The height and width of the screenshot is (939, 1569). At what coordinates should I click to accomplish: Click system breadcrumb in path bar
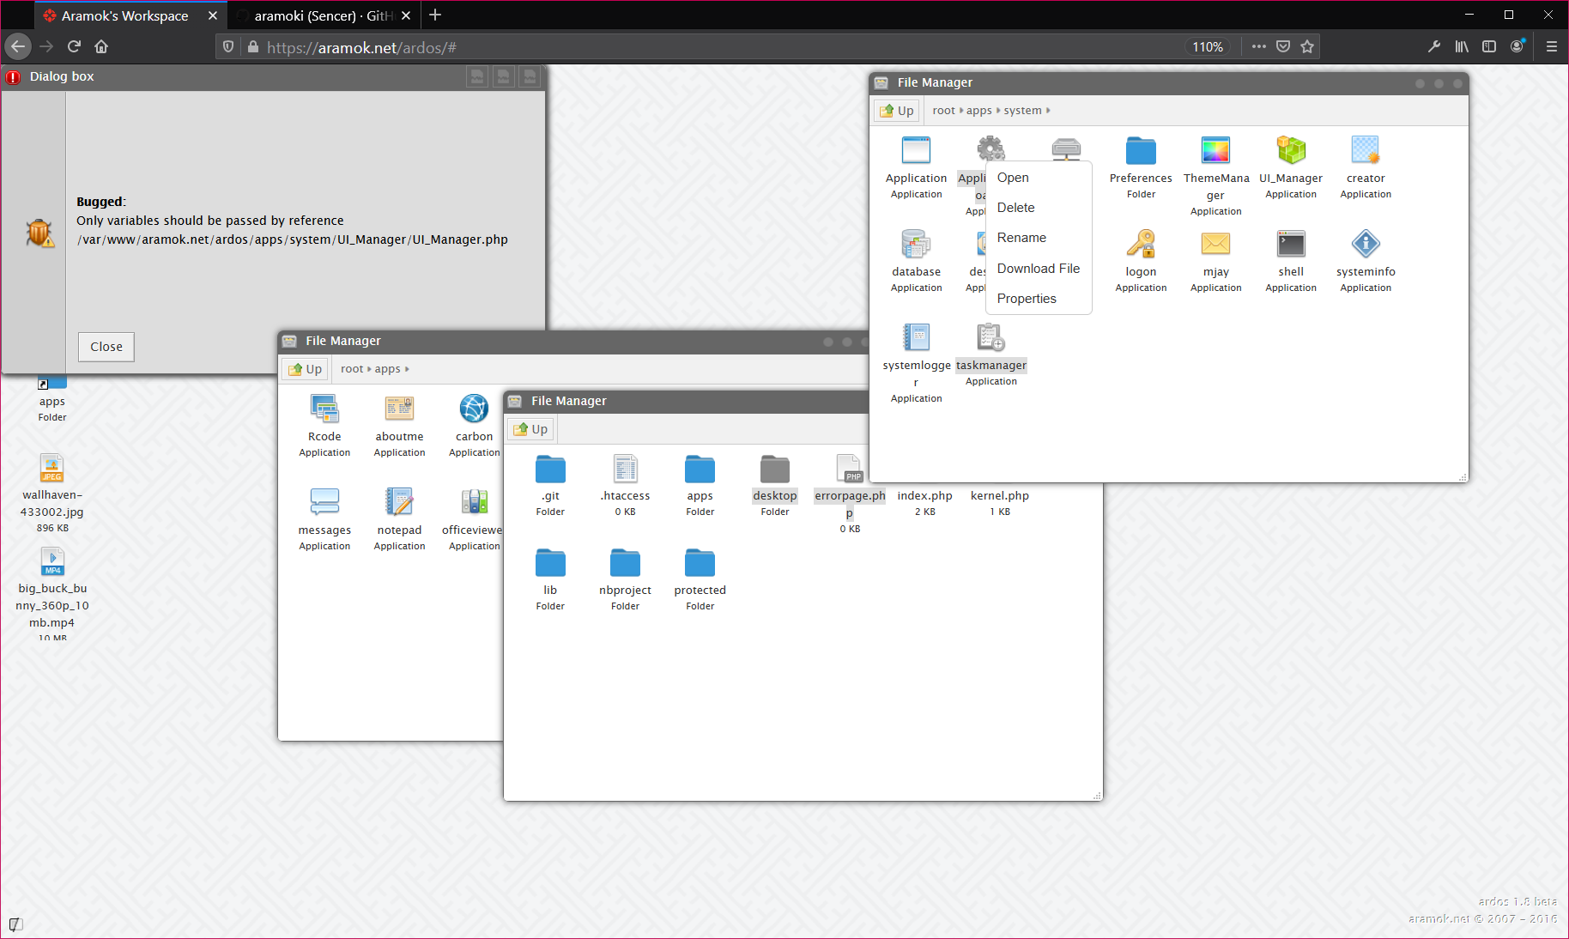point(1022,111)
